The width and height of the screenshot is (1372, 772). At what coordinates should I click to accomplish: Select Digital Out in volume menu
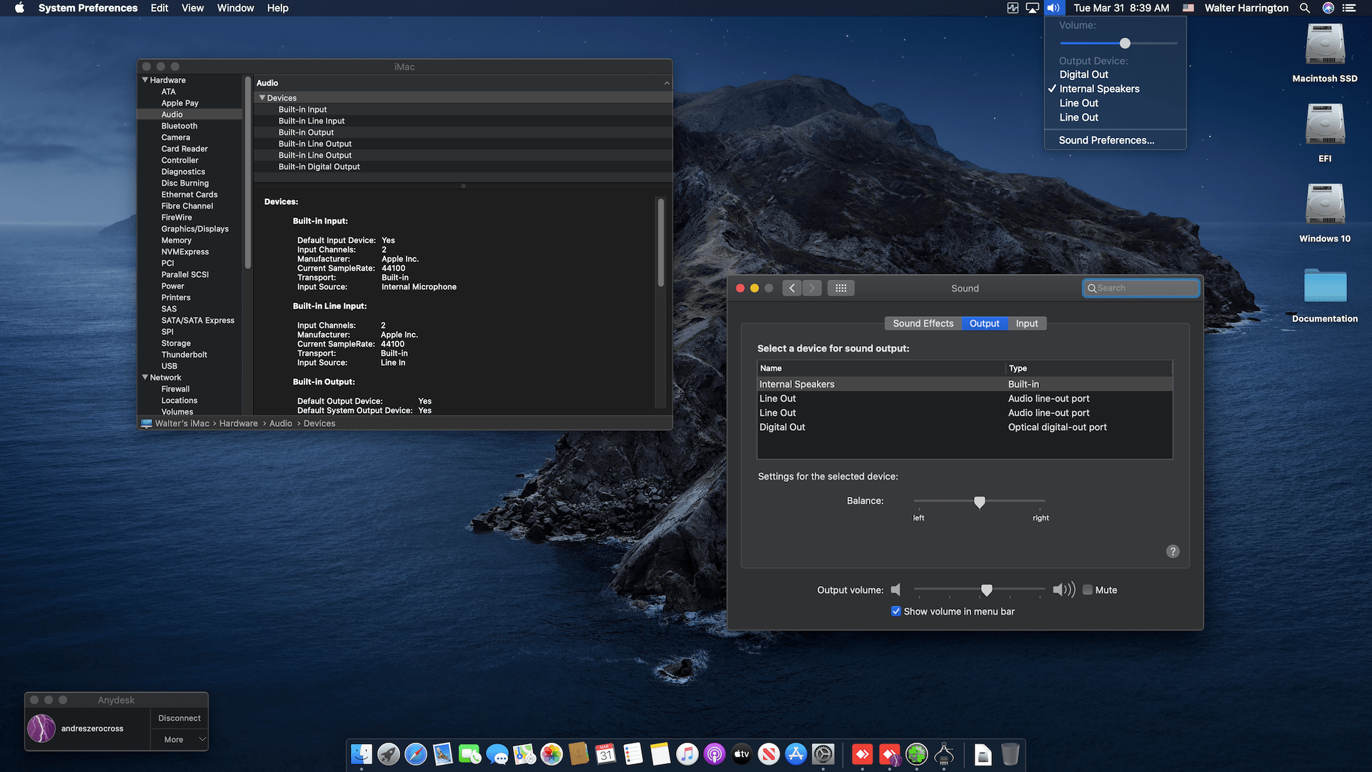click(x=1083, y=74)
